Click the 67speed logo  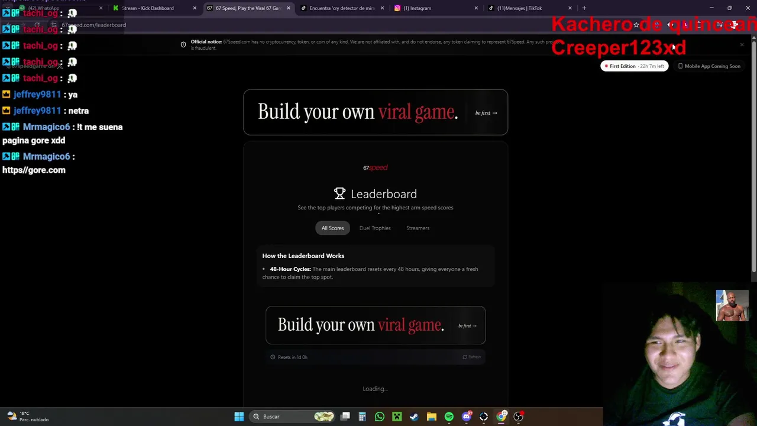376,167
